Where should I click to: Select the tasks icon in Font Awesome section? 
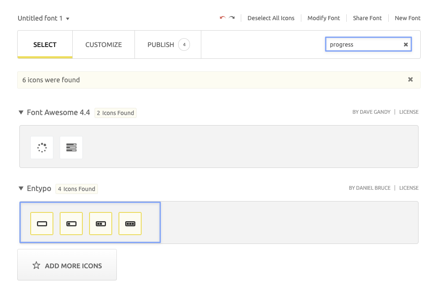(71, 147)
